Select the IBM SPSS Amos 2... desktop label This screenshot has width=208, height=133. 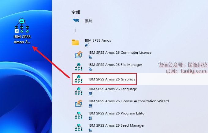22,39
